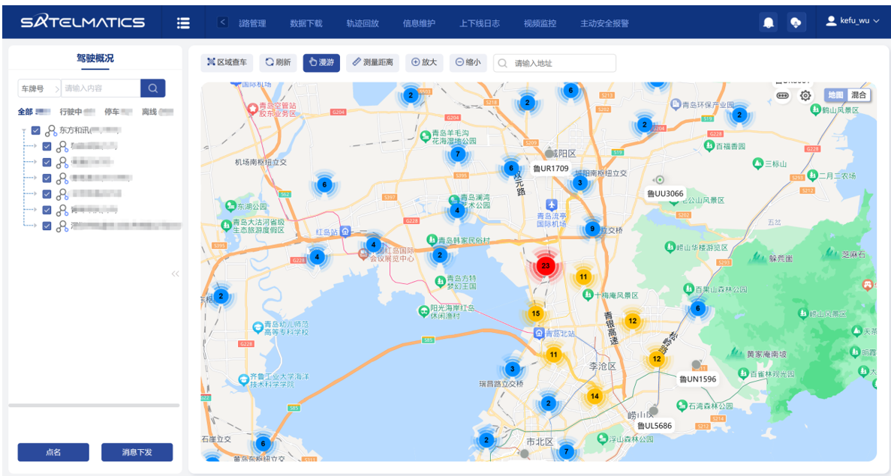Click the ellipsis pill icon on the map
Image resolution: width=891 pixels, height=476 pixels.
(782, 95)
